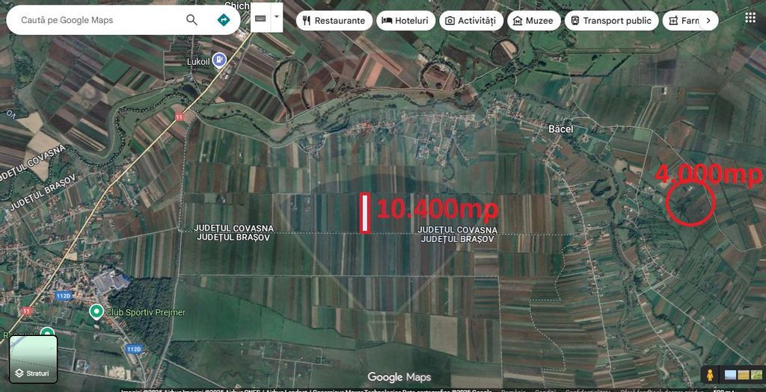The width and height of the screenshot is (766, 392).
Task: Open directions with the blue diamond icon
Action: (224, 20)
